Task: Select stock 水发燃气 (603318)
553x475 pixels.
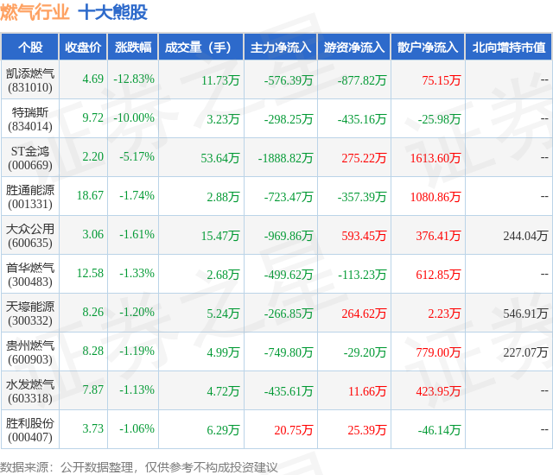Action: coord(30,390)
